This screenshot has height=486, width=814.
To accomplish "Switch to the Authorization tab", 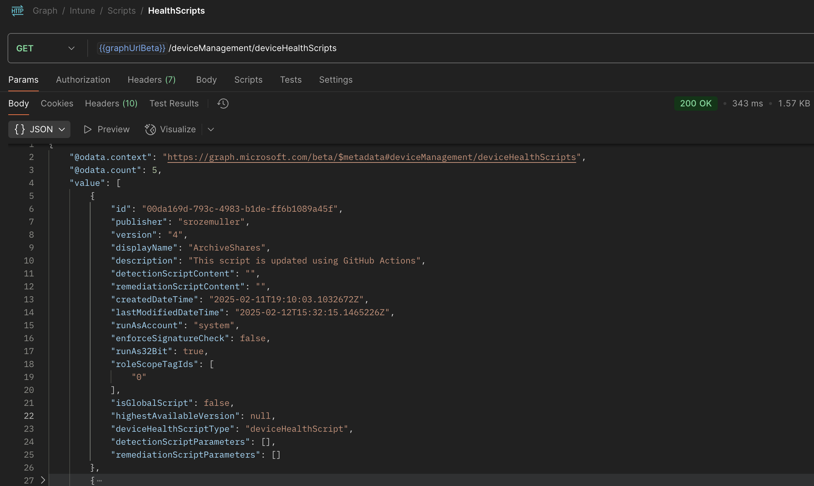I will [x=83, y=80].
